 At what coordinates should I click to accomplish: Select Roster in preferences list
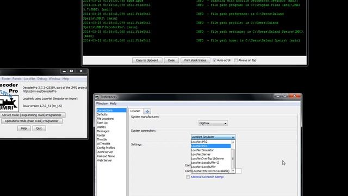(111, 136)
